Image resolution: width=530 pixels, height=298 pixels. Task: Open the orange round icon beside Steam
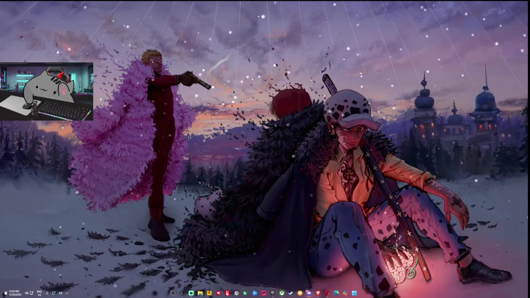[x=300, y=293]
